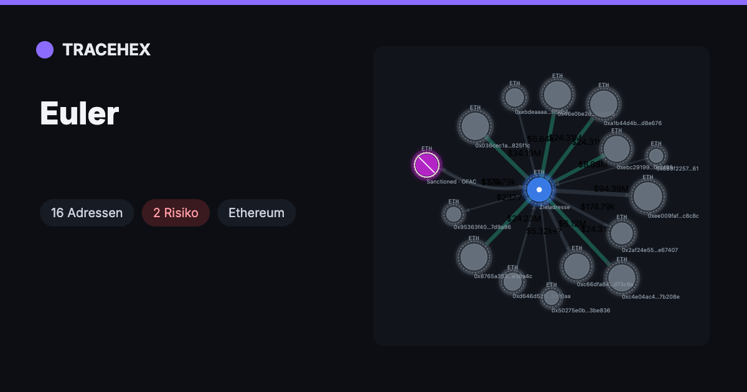The height and width of the screenshot is (392, 747).
Task: Click the $94.39M edge label
Action: tap(611, 189)
